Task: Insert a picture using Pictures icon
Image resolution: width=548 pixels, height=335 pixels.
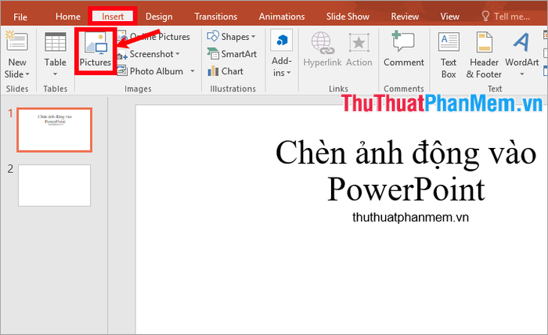Action: coord(96,43)
